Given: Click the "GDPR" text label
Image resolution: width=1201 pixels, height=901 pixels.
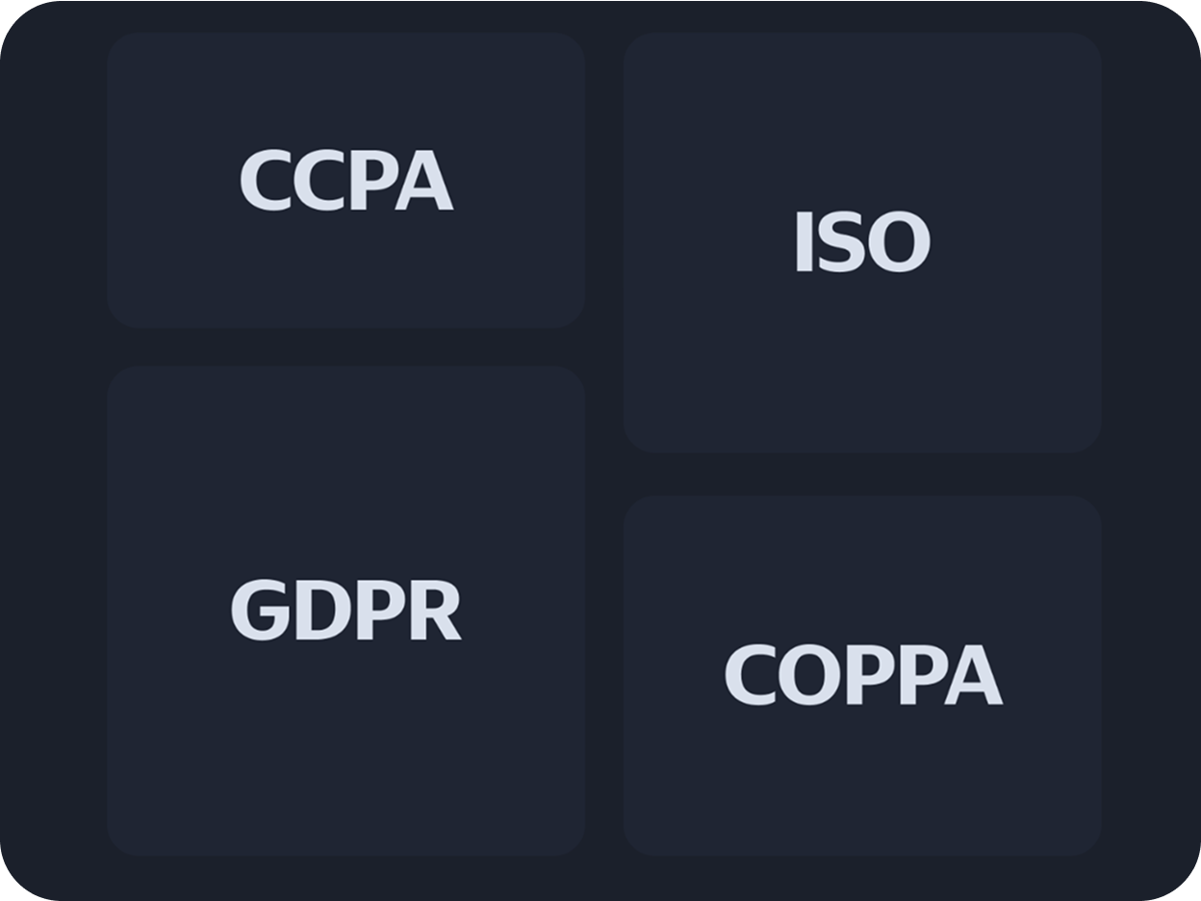Looking at the screenshot, I should point(345,612).
